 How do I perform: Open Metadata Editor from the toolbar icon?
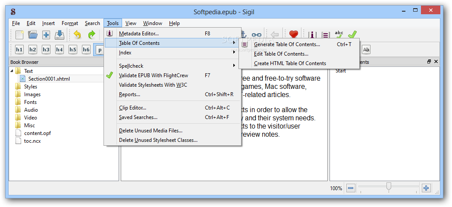(312, 35)
